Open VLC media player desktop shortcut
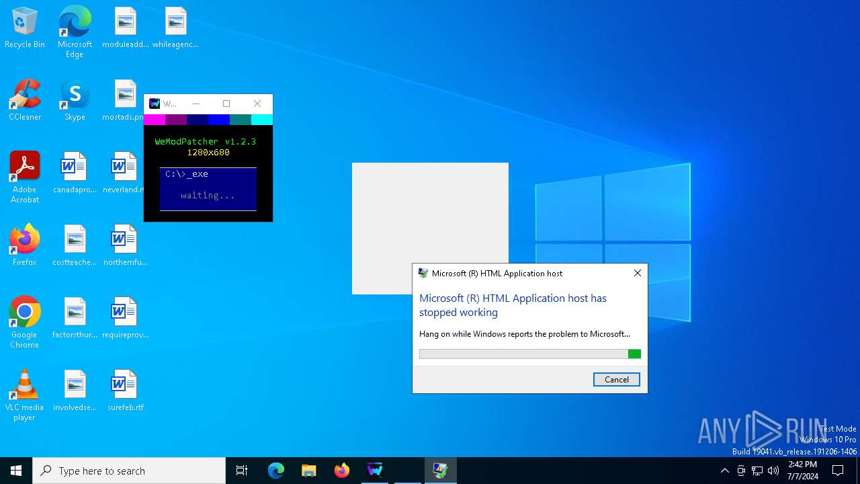This screenshot has width=860, height=484. coord(25,395)
